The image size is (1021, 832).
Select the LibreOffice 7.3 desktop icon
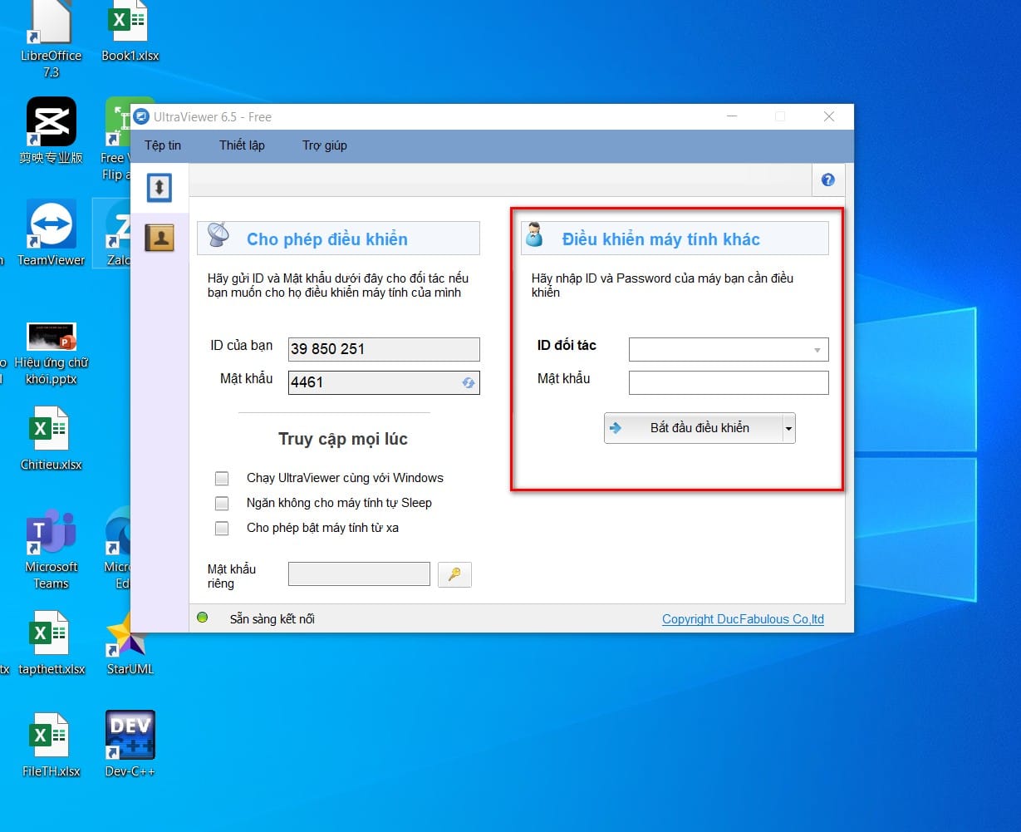coord(52,40)
